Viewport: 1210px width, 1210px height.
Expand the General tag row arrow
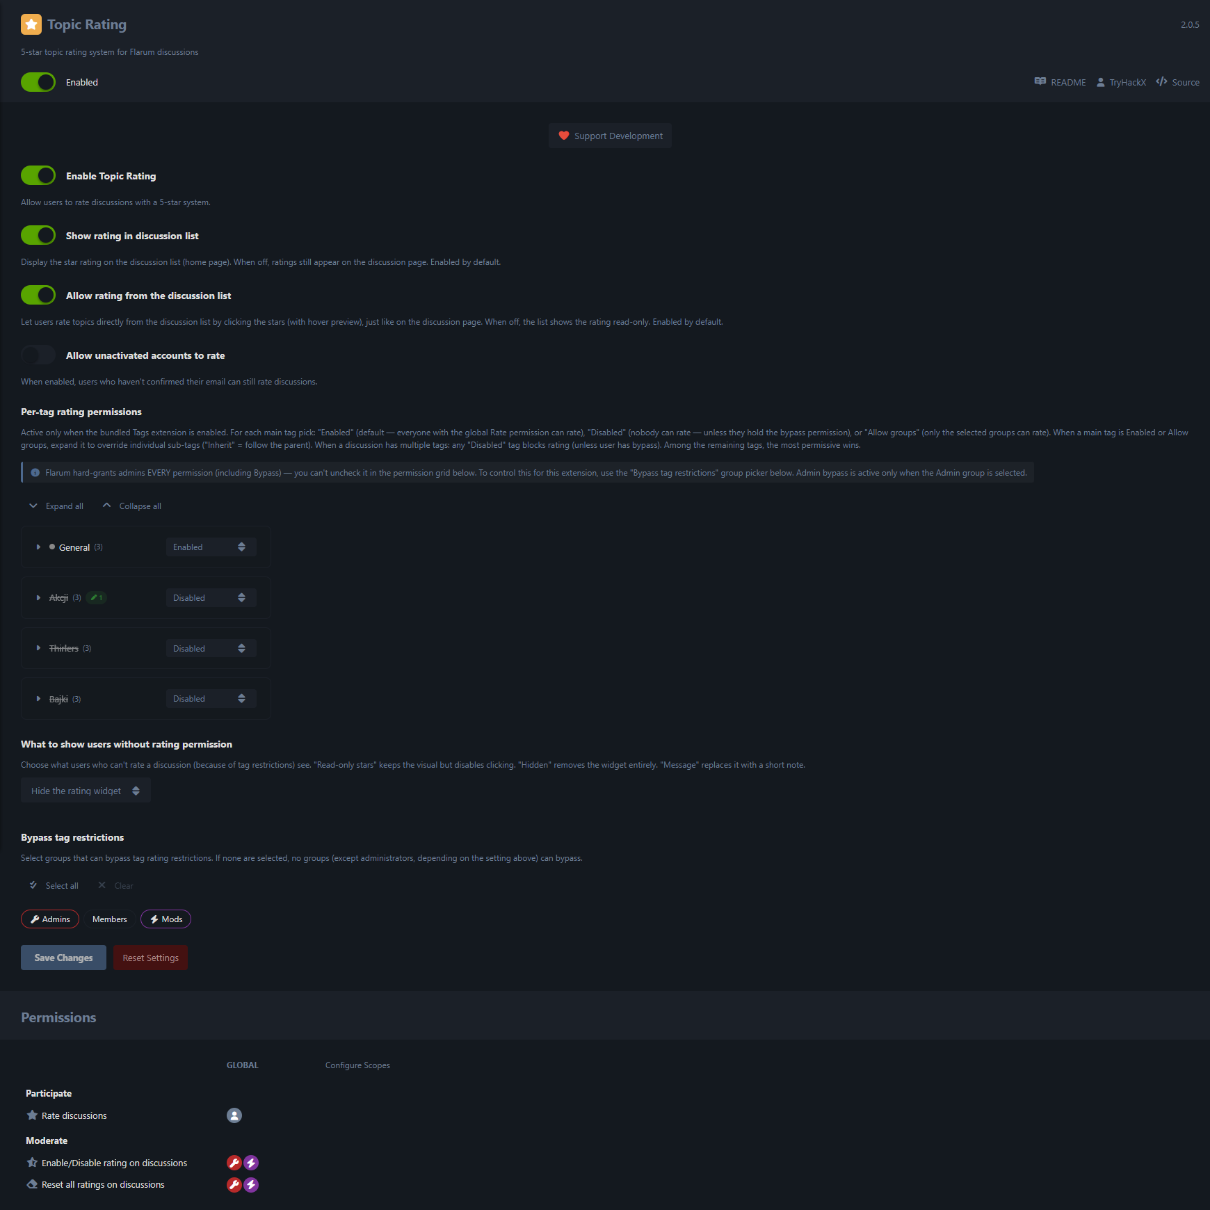(x=38, y=547)
